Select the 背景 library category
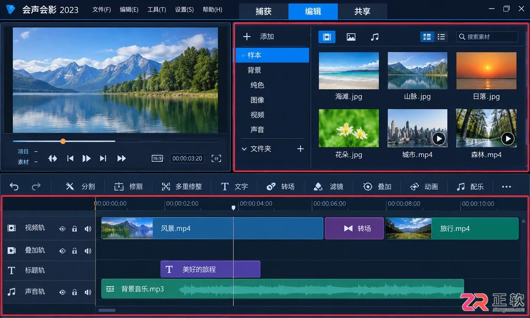Viewport: 530px width, 318px height. coord(254,70)
